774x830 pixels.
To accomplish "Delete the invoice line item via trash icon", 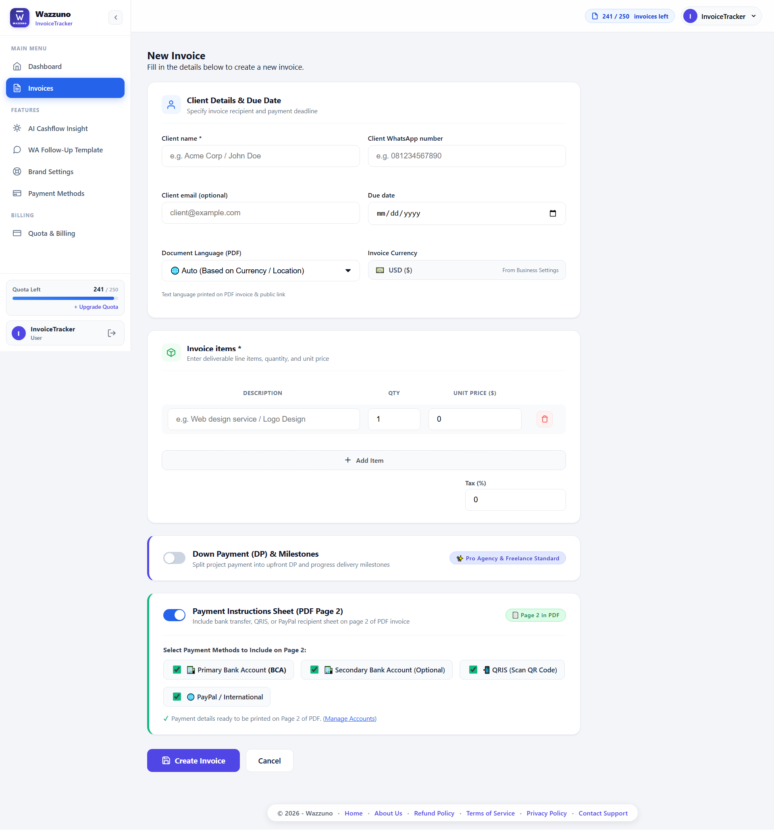I will pyautogui.click(x=544, y=419).
